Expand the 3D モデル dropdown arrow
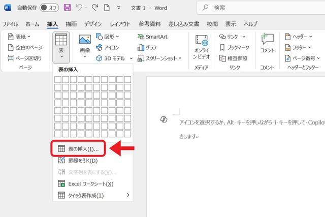This screenshot has width=325, height=217. [131, 58]
